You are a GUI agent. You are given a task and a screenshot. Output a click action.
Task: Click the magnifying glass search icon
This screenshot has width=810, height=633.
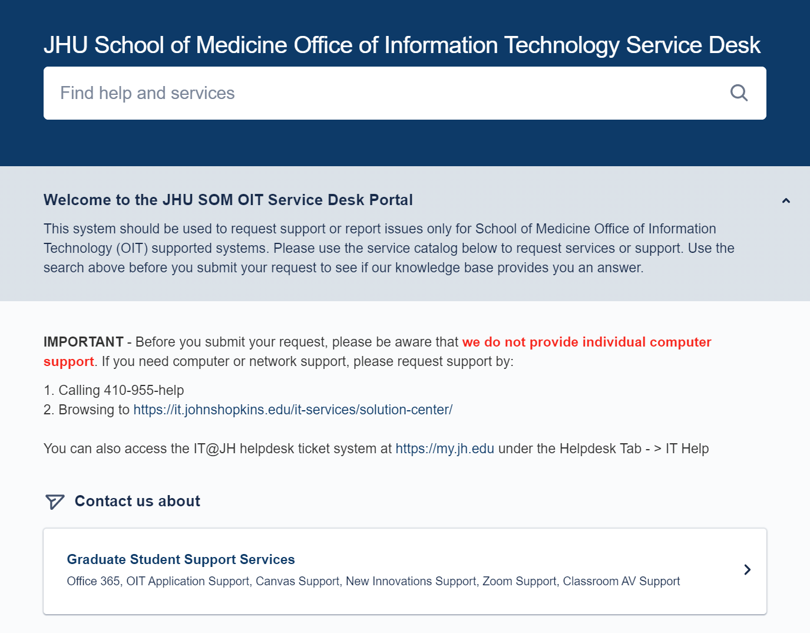(739, 93)
